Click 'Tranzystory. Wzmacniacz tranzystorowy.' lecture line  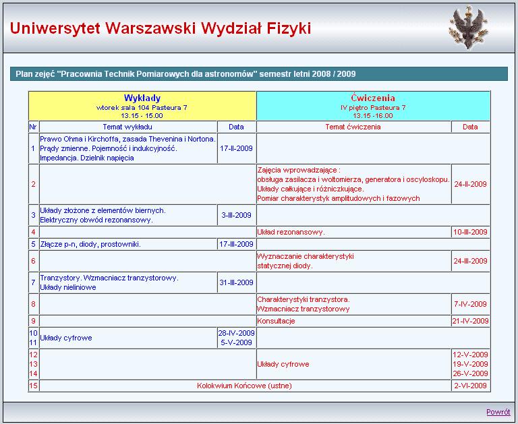point(109,278)
